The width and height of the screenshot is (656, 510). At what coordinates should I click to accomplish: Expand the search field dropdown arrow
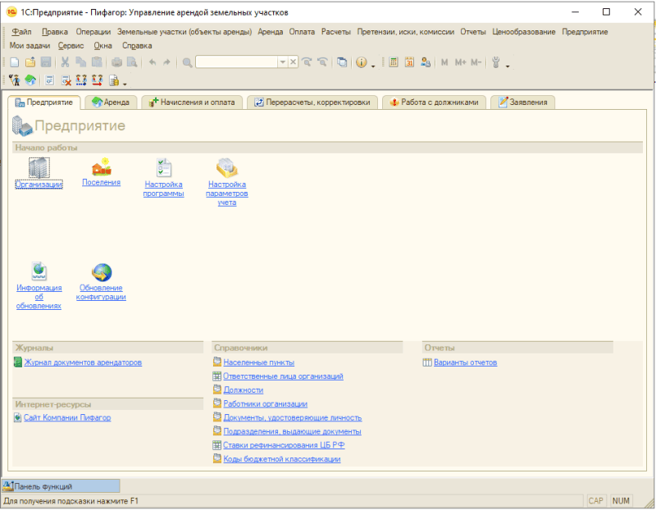[x=283, y=62]
